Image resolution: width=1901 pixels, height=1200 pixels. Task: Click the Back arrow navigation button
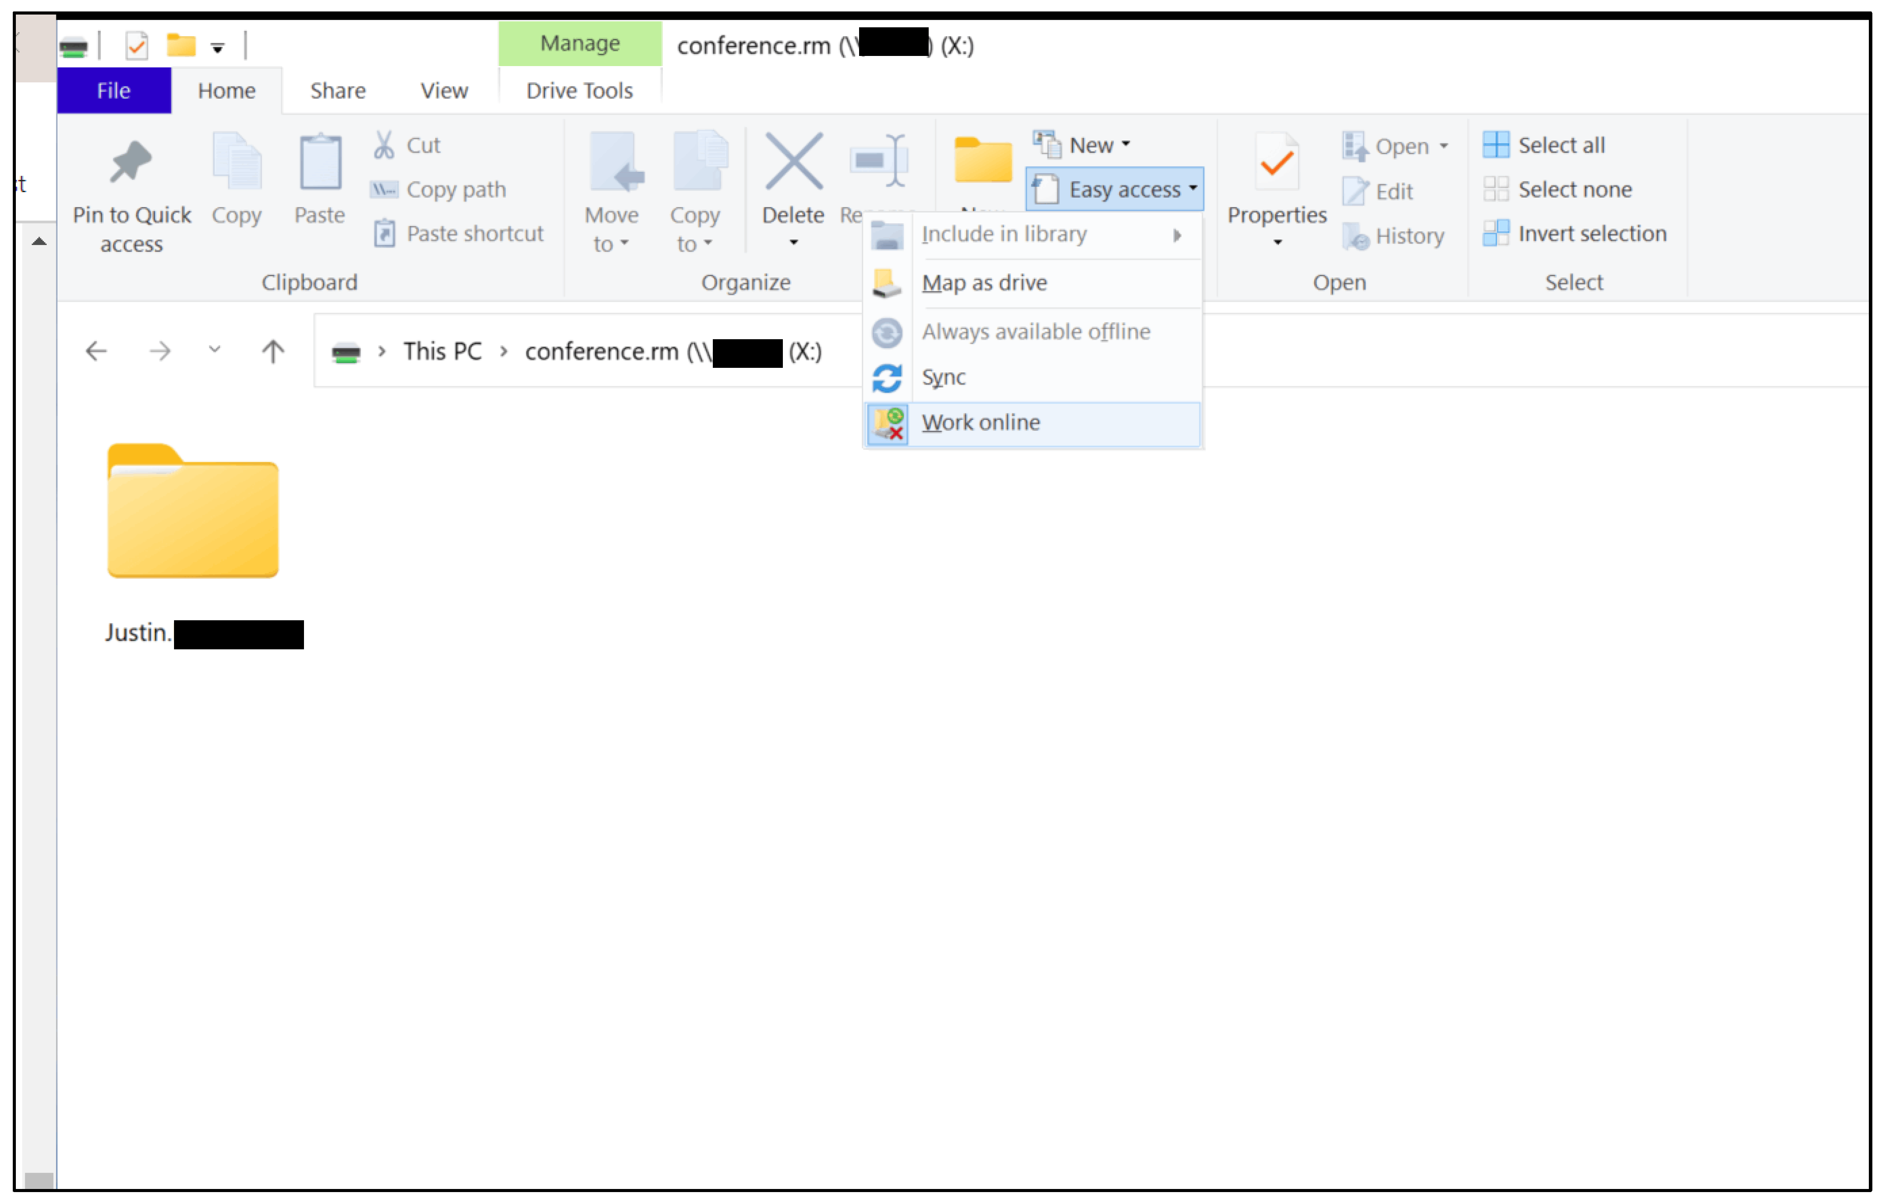96,351
